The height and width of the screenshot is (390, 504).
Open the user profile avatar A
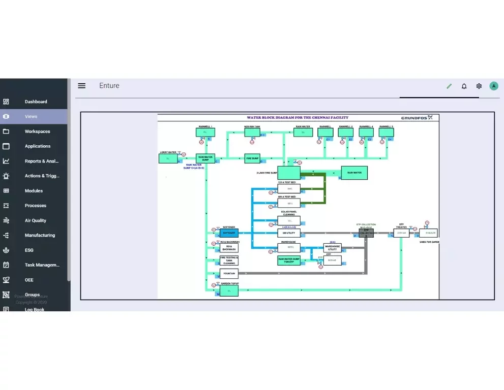coord(494,86)
